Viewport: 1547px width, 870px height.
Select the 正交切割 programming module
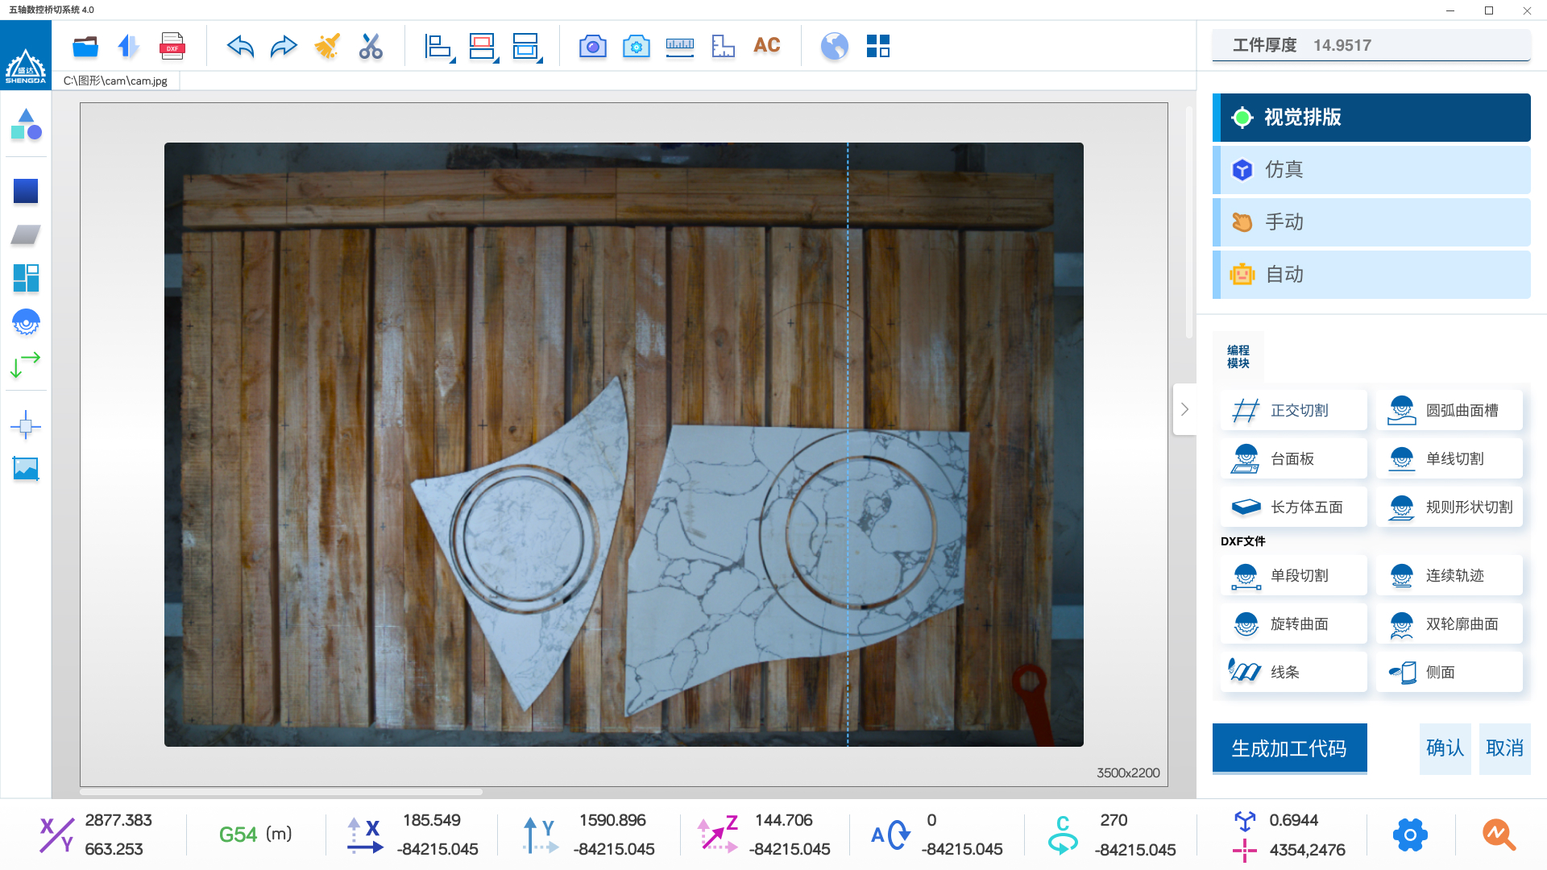click(1293, 411)
